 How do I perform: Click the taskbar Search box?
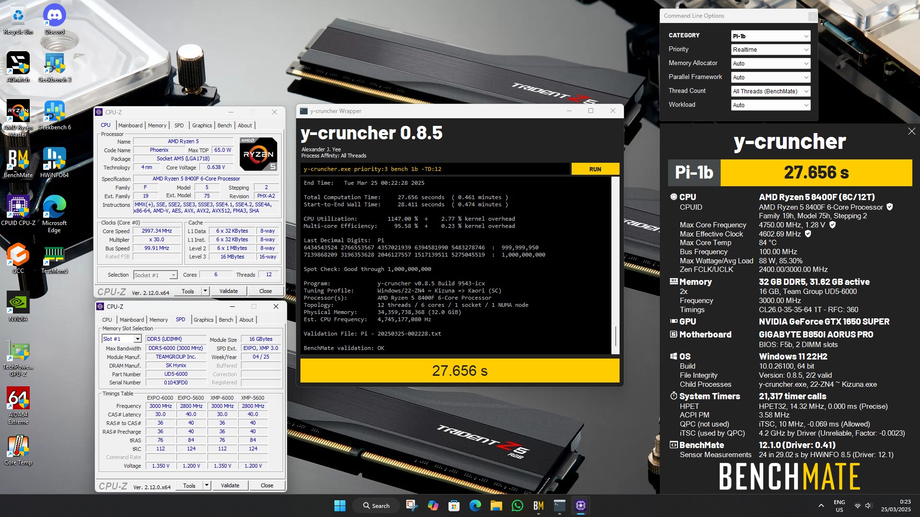[x=376, y=506]
